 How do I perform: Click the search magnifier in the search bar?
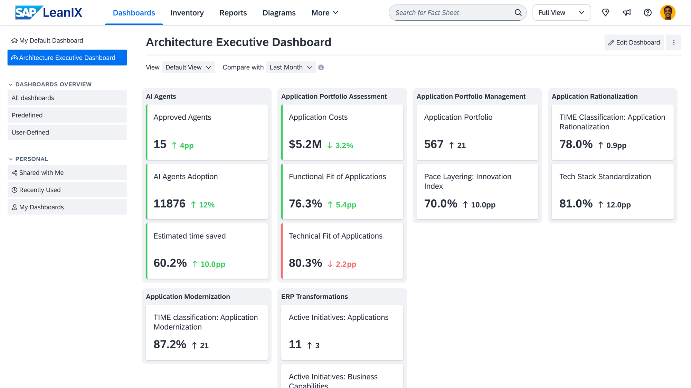pyautogui.click(x=518, y=12)
